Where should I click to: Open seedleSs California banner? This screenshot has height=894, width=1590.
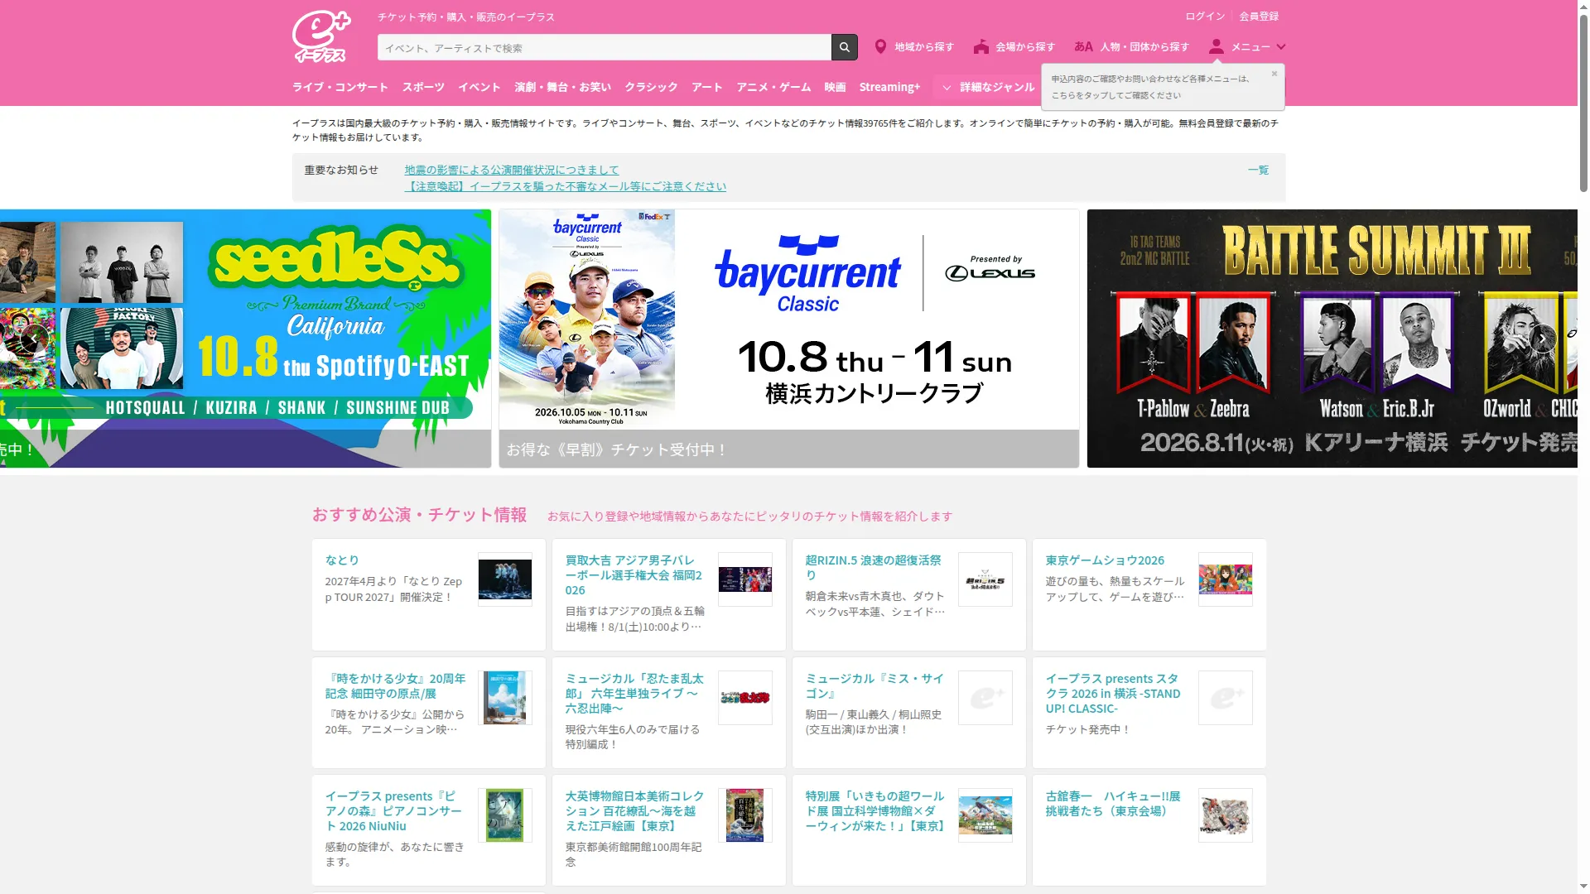245,339
